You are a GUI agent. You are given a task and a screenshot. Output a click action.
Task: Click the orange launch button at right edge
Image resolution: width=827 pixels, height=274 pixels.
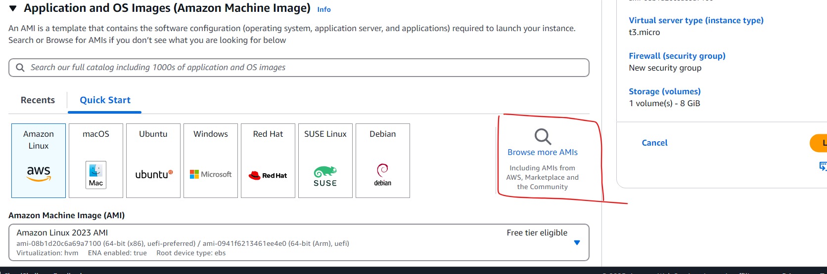coord(819,143)
